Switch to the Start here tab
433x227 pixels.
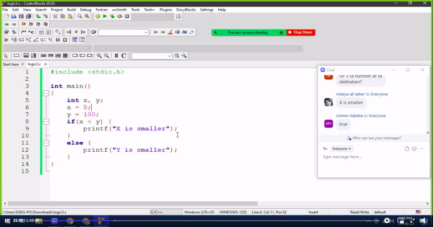click(11, 64)
